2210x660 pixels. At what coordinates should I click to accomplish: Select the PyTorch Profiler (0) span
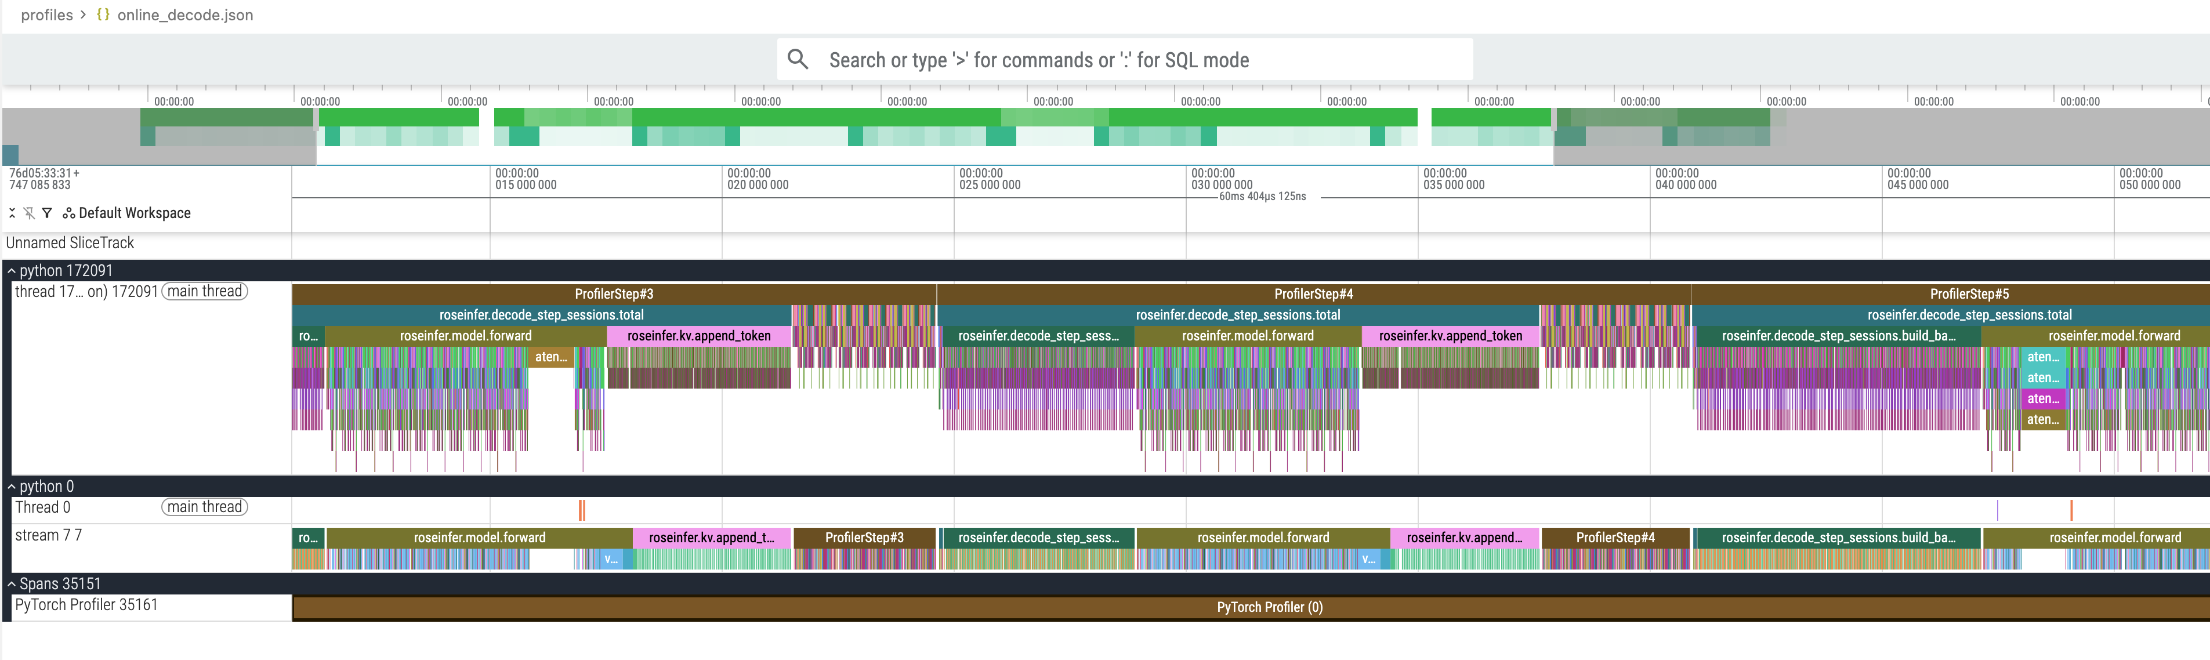point(1269,608)
